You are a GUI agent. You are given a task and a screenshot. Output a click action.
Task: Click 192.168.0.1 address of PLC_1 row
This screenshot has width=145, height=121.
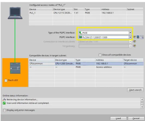click(x=114, y=13)
